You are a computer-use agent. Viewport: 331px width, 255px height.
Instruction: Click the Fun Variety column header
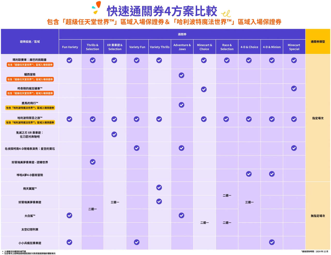coord(70,47)
